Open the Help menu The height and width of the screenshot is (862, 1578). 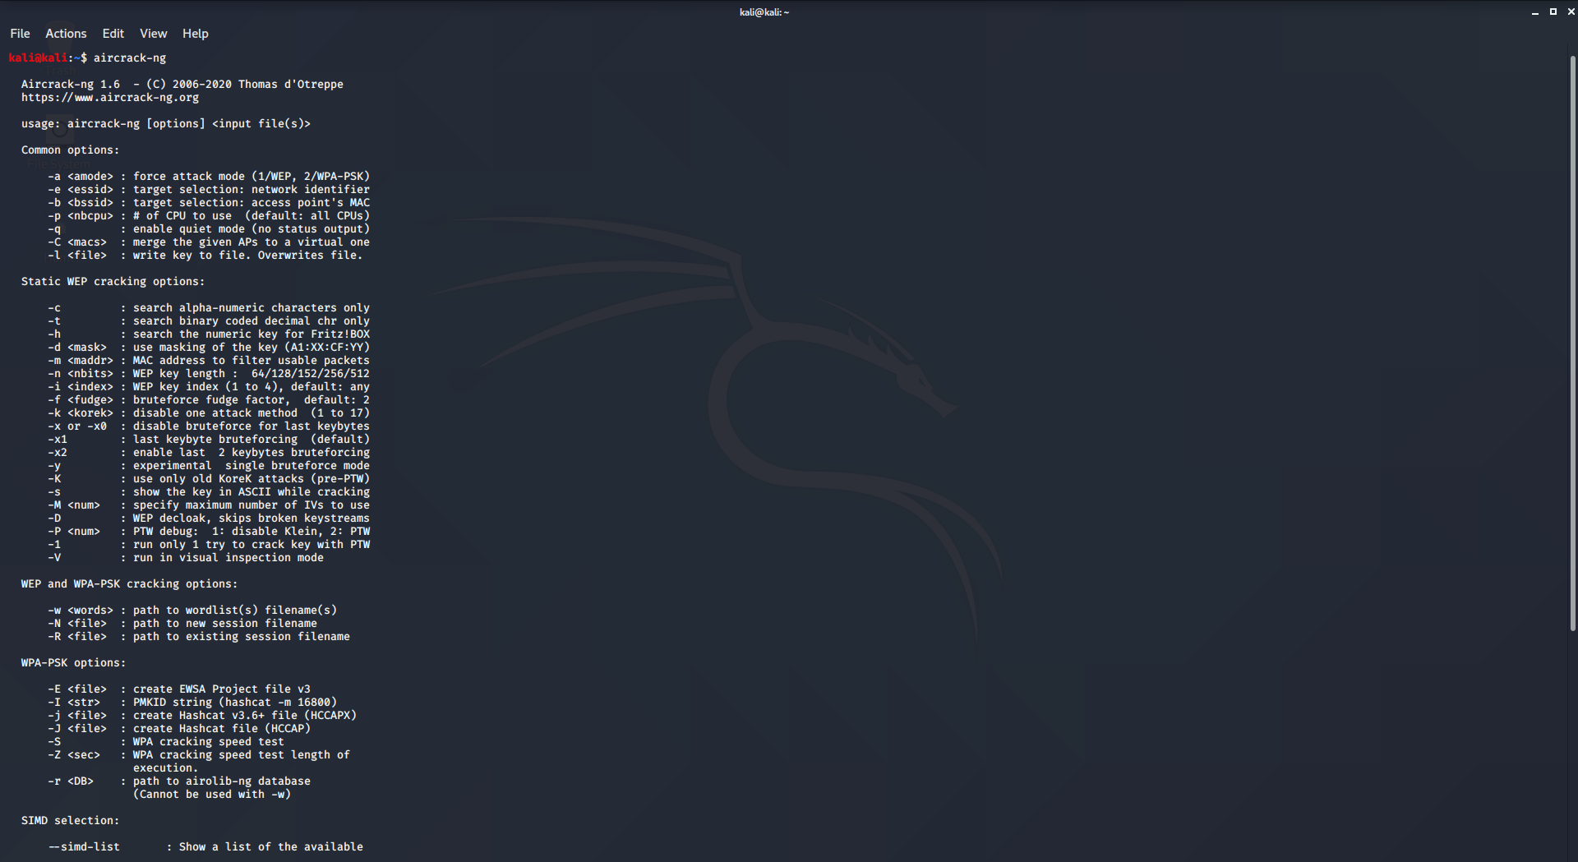point(195,34)
